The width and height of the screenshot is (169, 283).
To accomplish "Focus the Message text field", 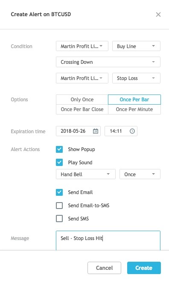I will tap(108, 240).
